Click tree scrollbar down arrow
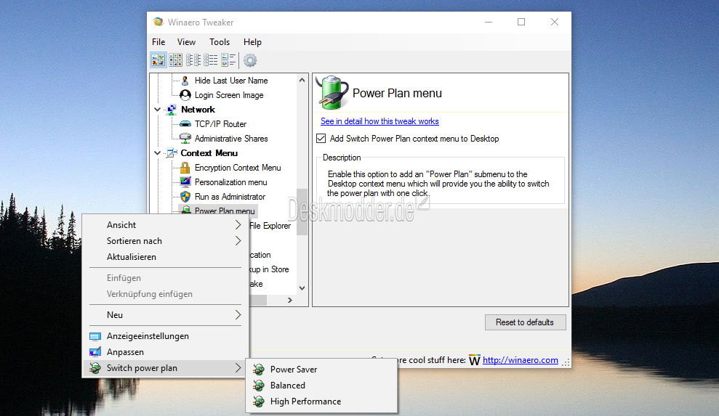Viewport: 719px width, 416px height. [x=302, y=288]
